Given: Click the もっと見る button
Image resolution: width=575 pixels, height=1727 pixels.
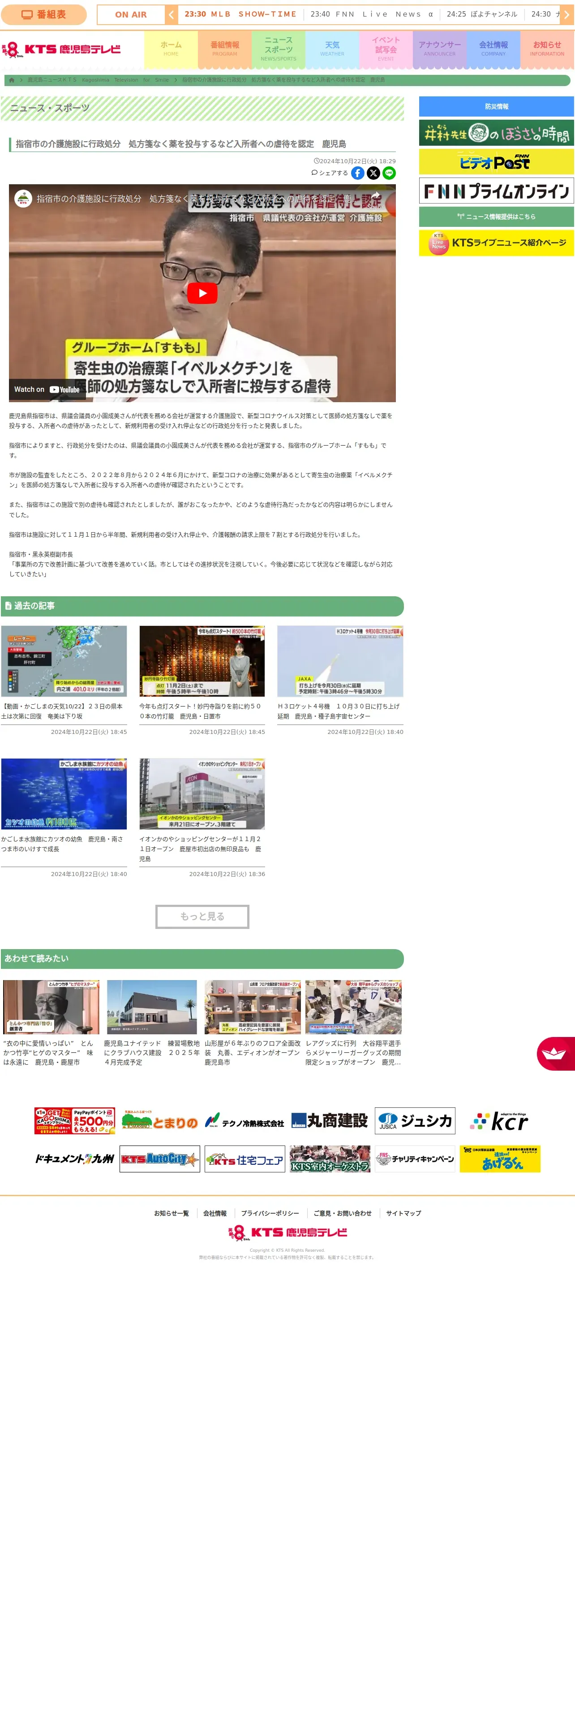Looking at the screenshot, I should (202, 916).
